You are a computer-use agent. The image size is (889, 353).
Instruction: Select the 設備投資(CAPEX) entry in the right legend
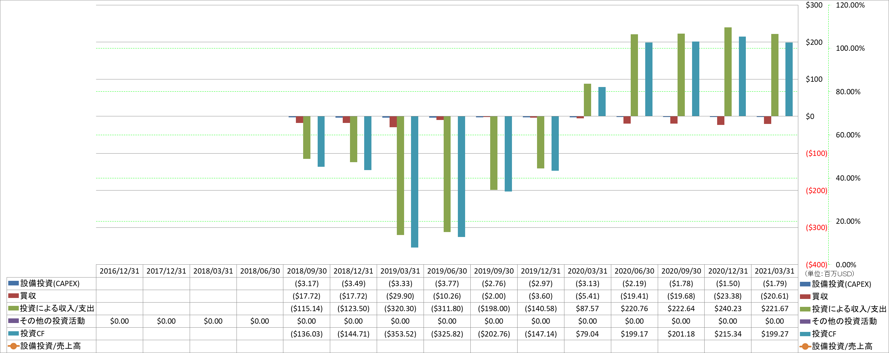(x=836, y=284)
